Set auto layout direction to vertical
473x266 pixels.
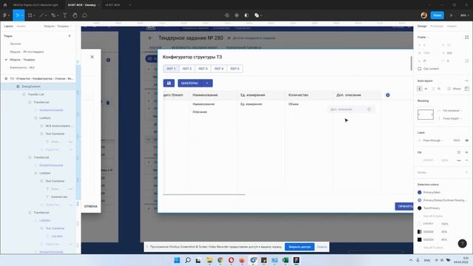pos(419,89)
